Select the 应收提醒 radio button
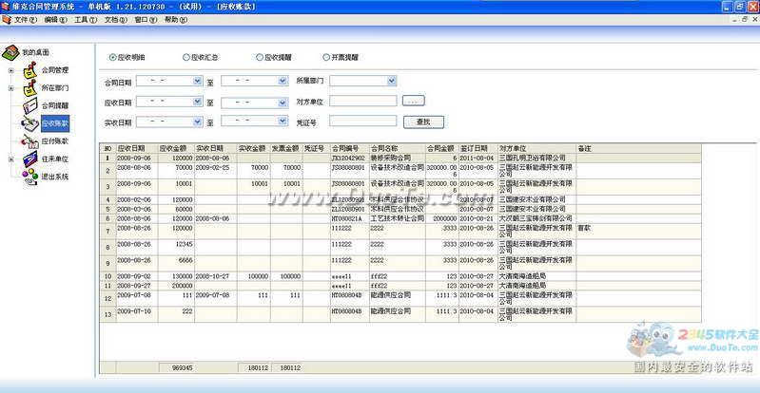This screenshot has width=760, height=393. click(x=260, y=57)
